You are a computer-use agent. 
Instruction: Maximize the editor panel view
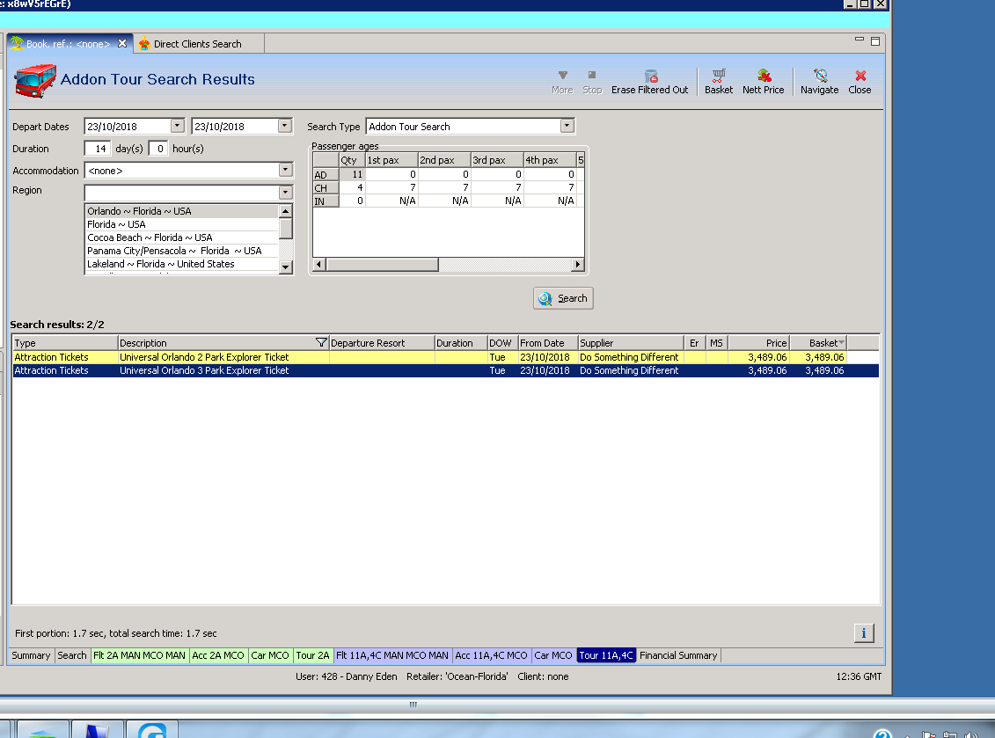(x=875, y=41)
